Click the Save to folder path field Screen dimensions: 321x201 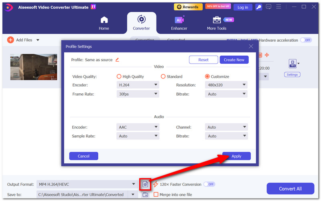point(82,195)
